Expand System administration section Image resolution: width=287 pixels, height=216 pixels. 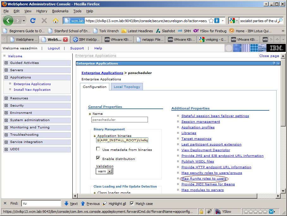6,120
